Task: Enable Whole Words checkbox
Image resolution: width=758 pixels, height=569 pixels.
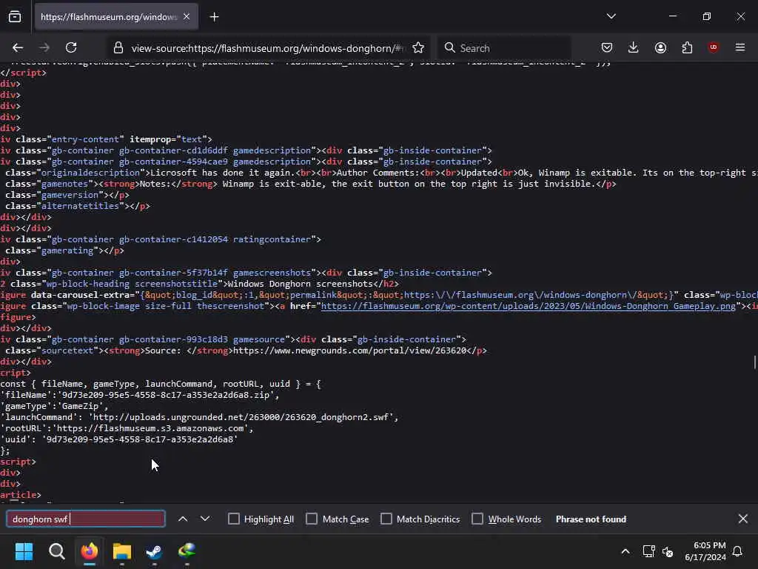Action: (x=477, y=519)
